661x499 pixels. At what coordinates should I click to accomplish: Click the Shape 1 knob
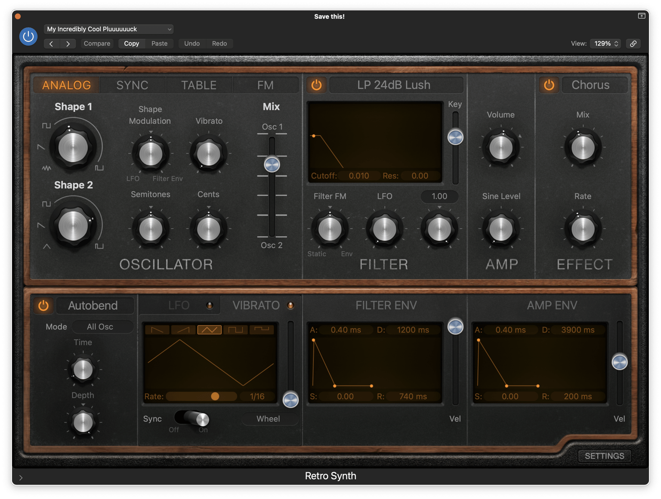coord(73,147)
